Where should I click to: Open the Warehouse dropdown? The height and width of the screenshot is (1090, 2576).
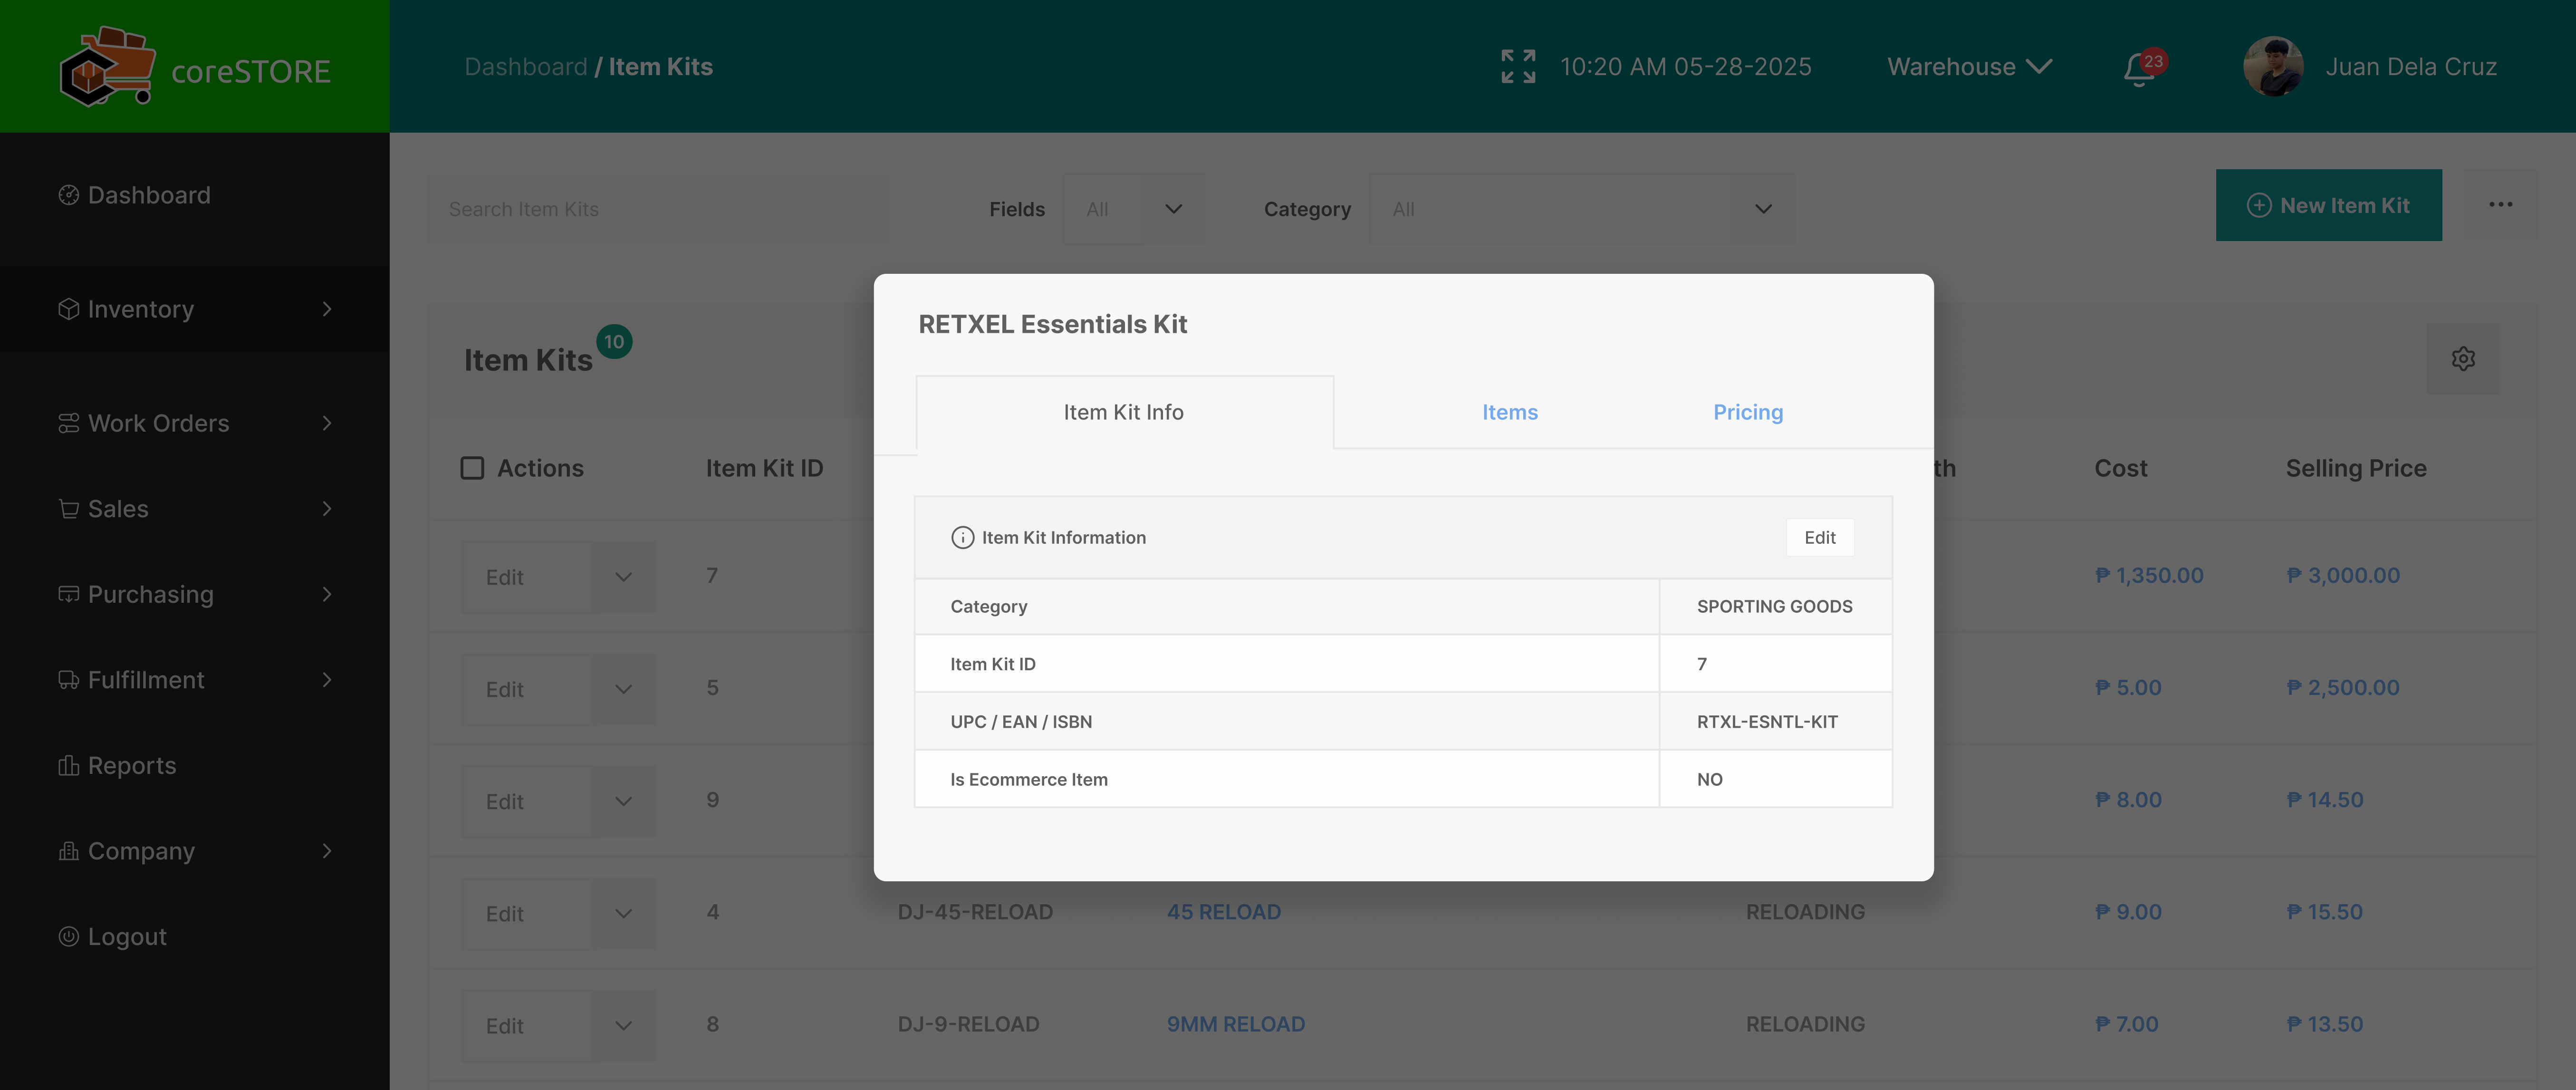1969,67
